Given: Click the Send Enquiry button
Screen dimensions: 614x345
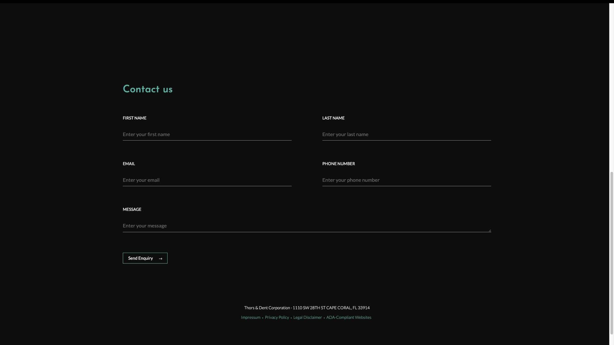Looking at the screenshot, I should 145,258.
